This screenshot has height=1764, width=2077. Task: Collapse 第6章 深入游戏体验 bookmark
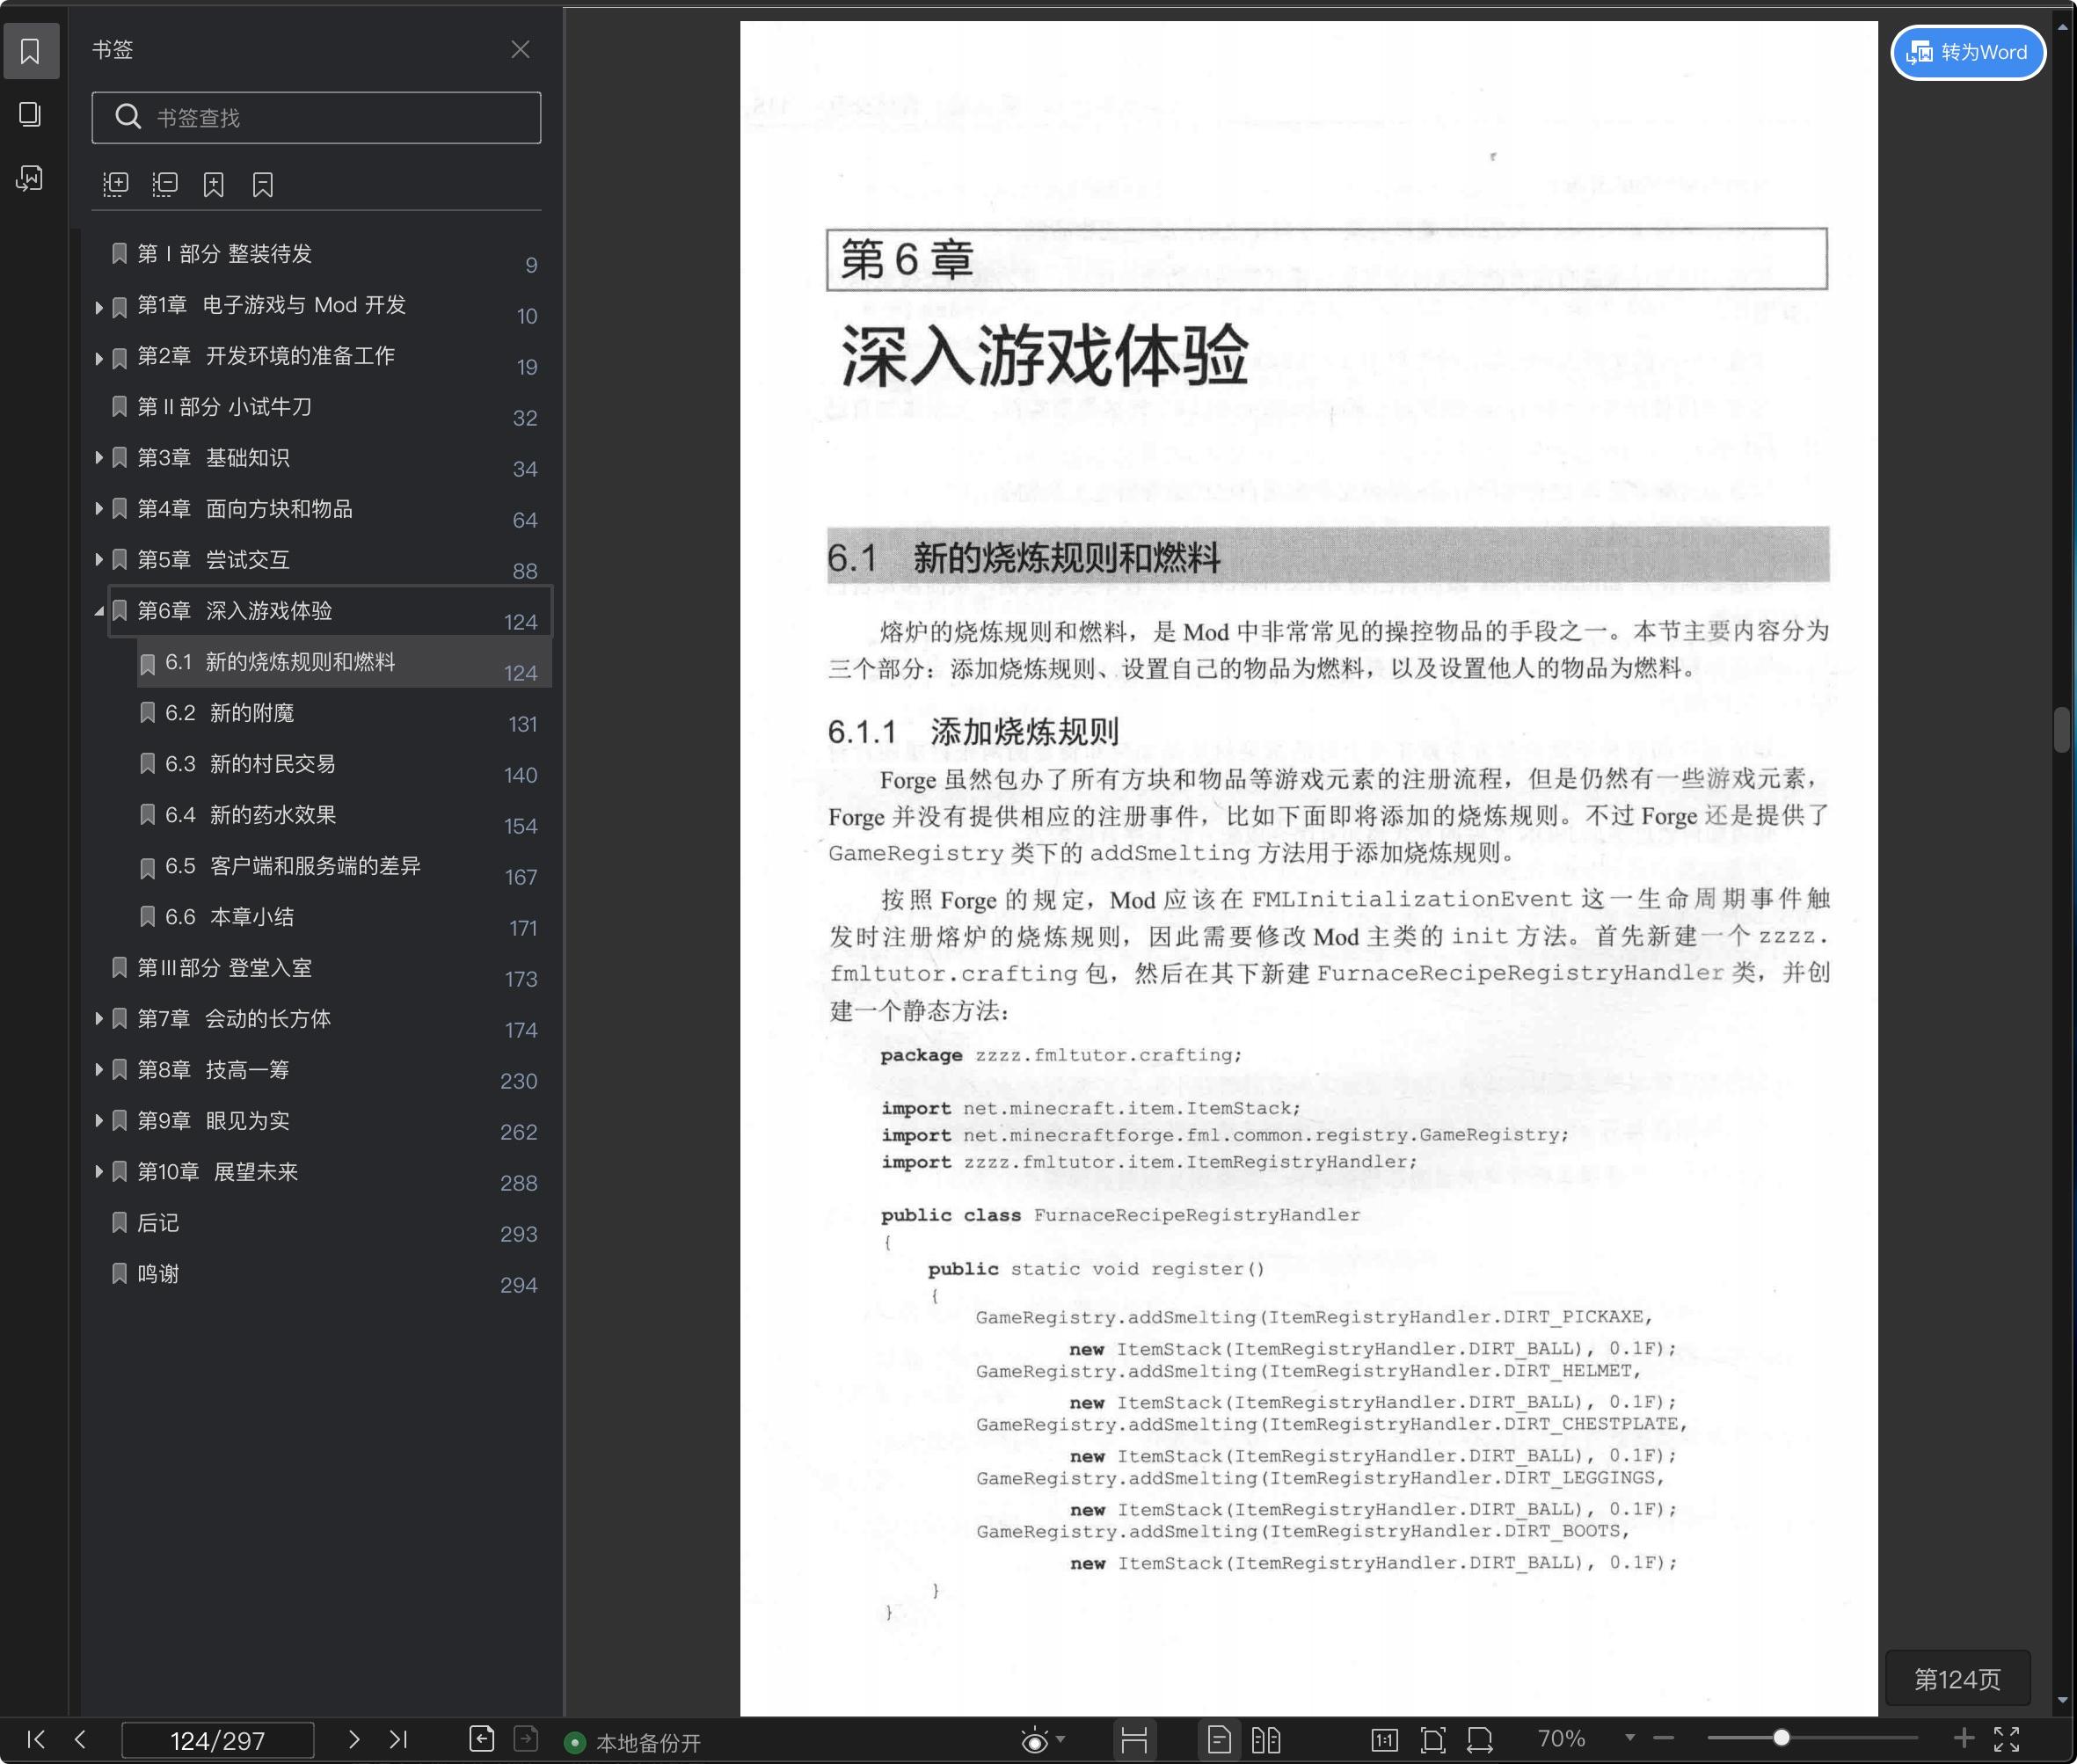99,611
